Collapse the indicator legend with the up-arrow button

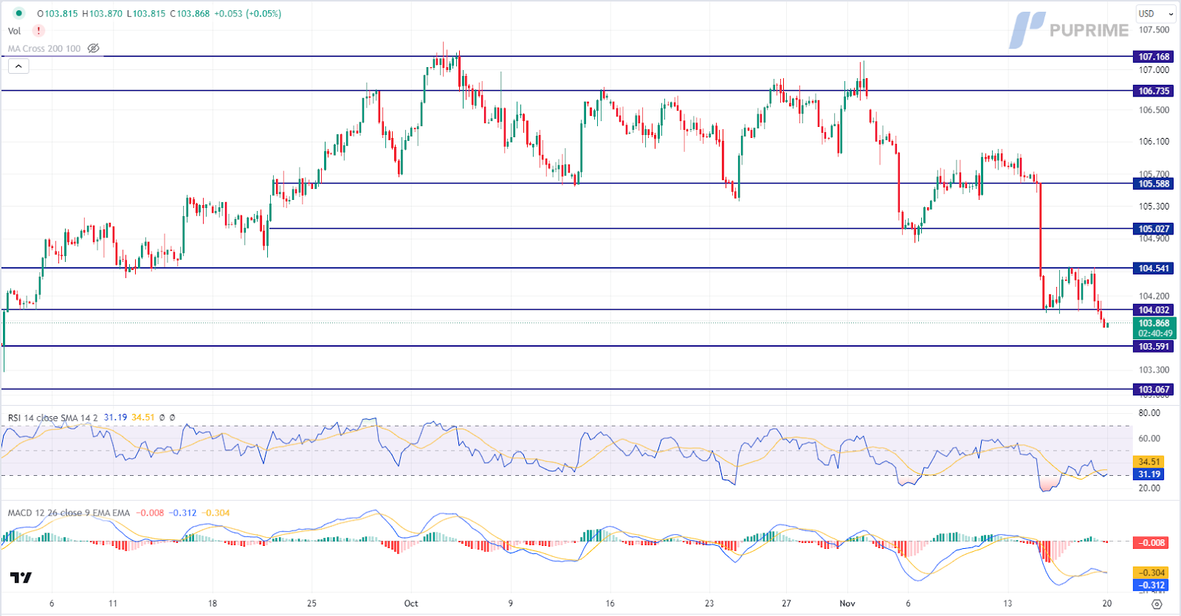coord(18,66)
